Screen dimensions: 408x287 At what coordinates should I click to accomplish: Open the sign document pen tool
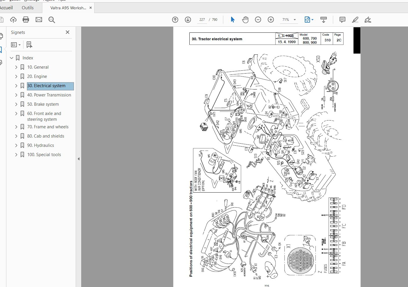368,20
